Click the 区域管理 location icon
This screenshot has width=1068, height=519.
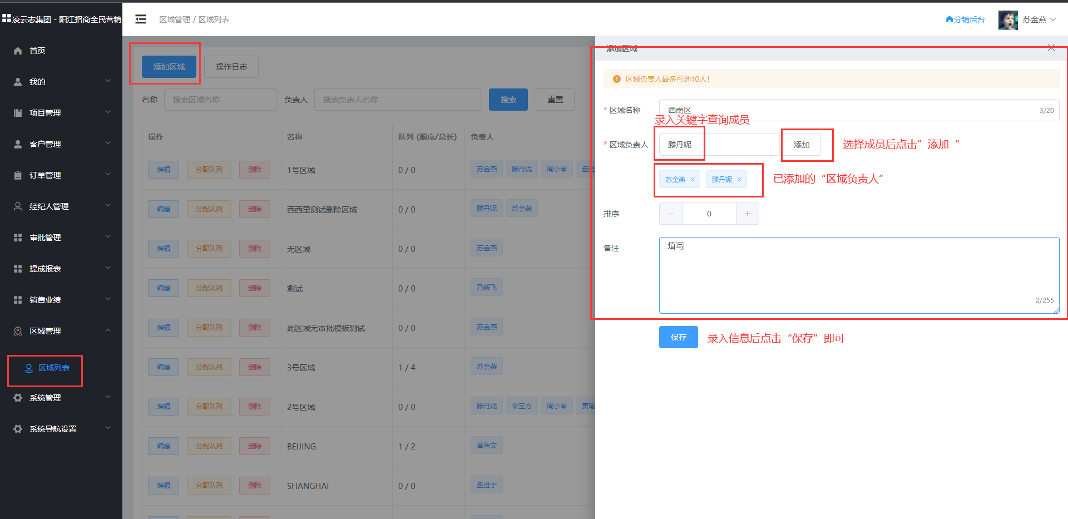[x=18, y=331]
